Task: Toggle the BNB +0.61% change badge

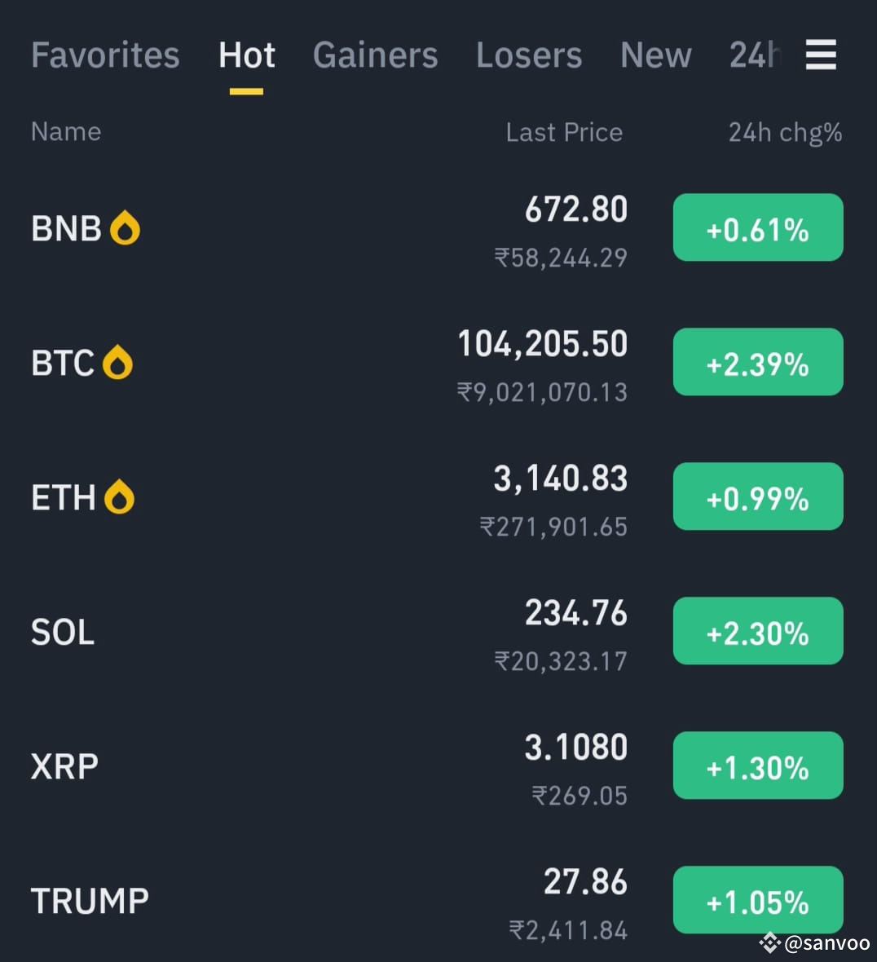Action: tap(758, 227)
